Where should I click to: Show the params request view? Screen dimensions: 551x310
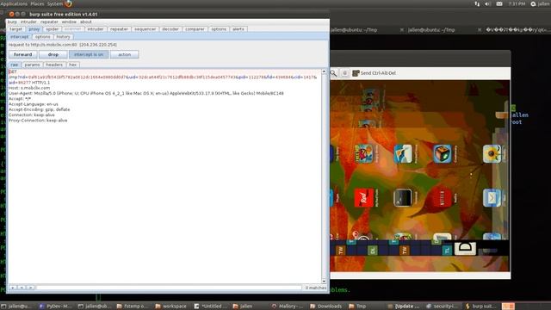pyautogui.click(x=32, y=65)
